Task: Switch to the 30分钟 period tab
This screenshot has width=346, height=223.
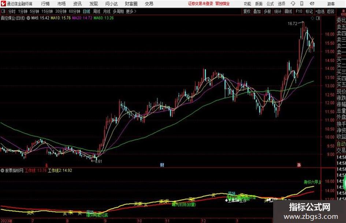Action: (61, 11)
